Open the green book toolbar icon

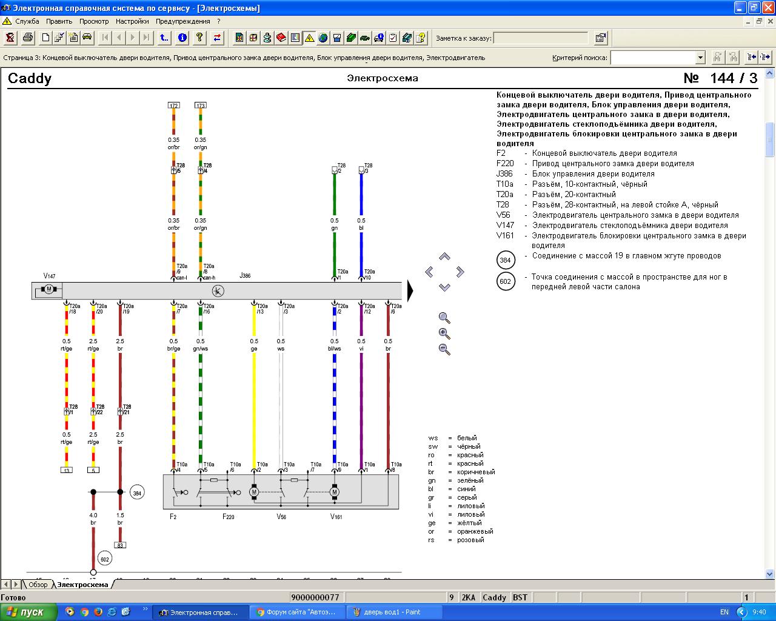tap(351, 38)
